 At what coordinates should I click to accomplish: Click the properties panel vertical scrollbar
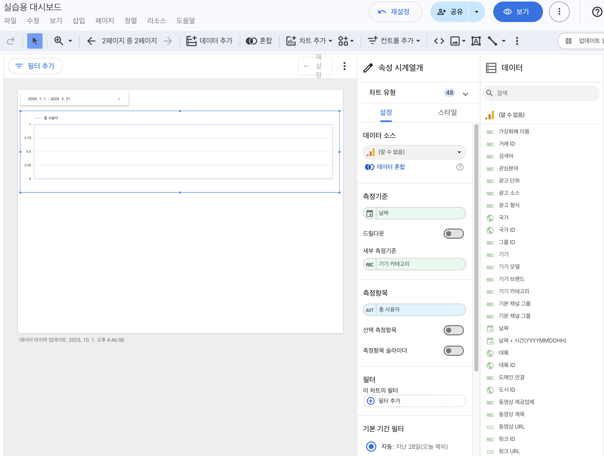tap(476, 247)
